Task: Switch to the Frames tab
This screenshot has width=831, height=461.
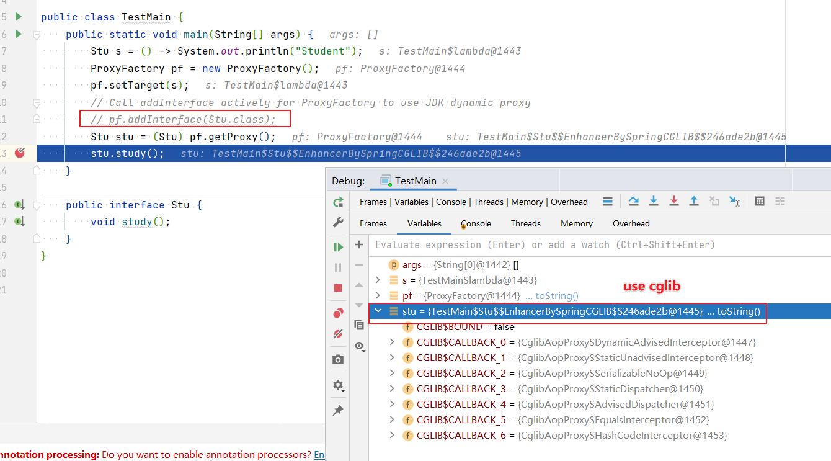Action: pos(373,223)
